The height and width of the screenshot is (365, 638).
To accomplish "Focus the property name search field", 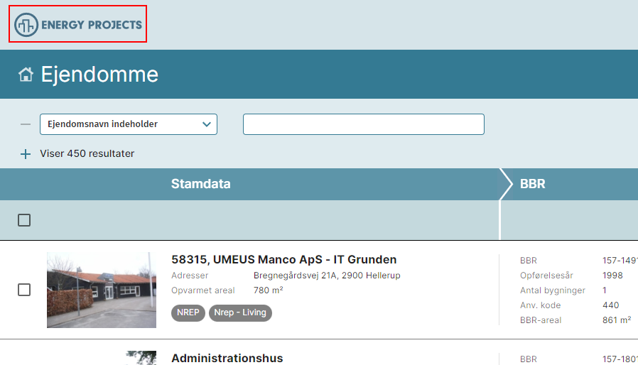I will [363, 124].
